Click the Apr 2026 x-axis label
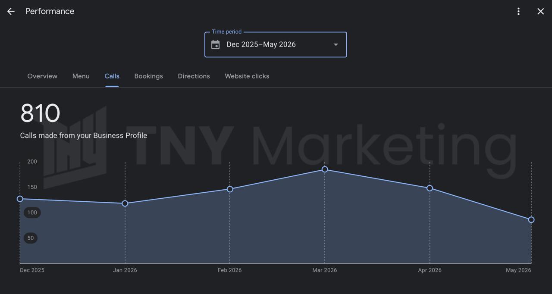 tap(430, 270)
